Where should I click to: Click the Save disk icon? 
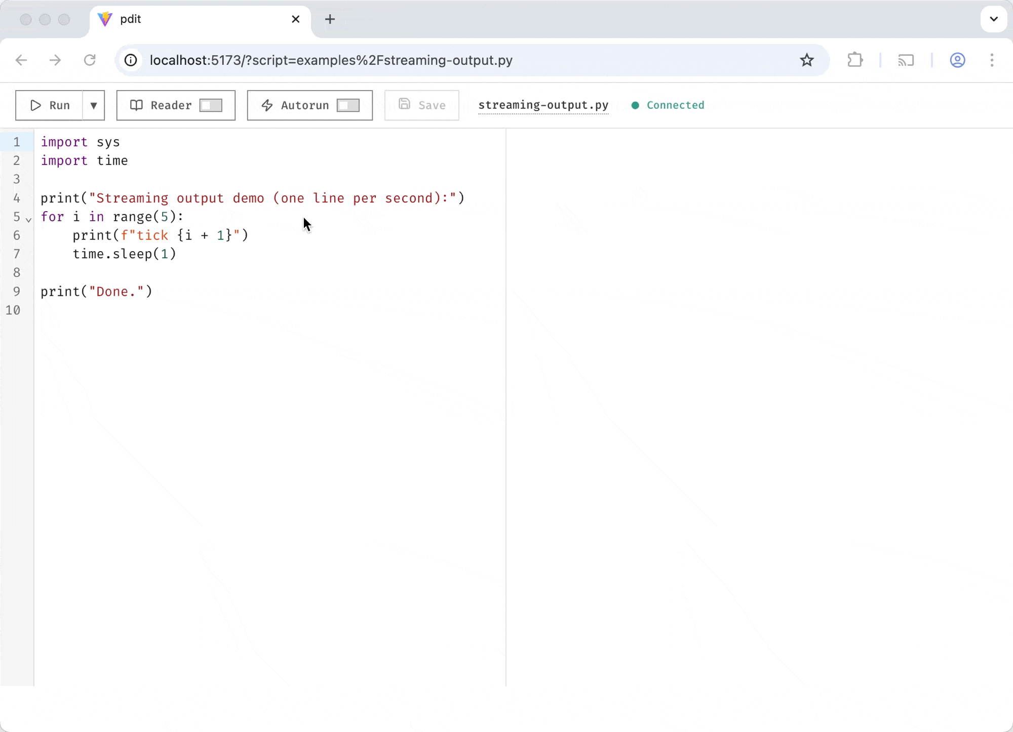tap(404, 105)
